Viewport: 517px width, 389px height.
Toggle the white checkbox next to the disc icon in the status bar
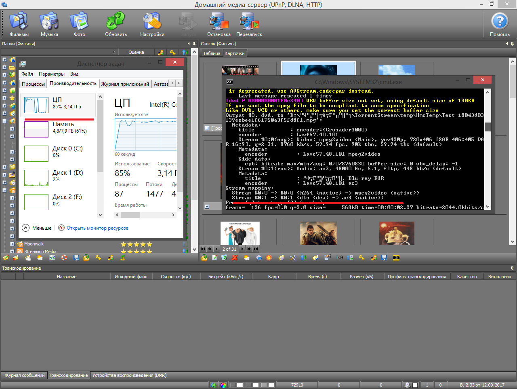point(415,385)
